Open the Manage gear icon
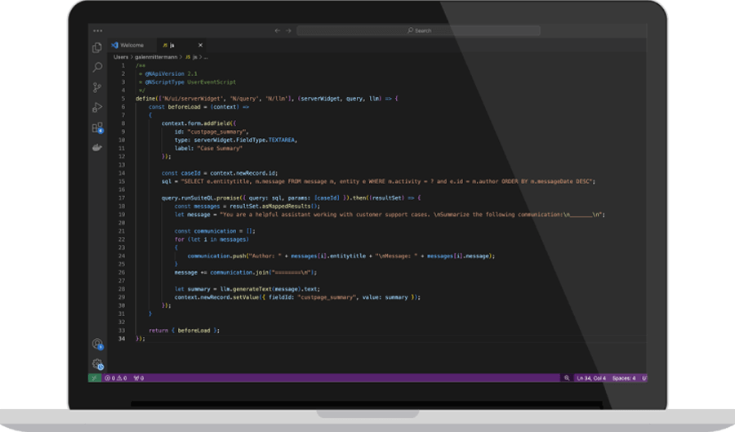Viewport: 735px width, 432px height. pyautogui.click(x=97, y=364)
